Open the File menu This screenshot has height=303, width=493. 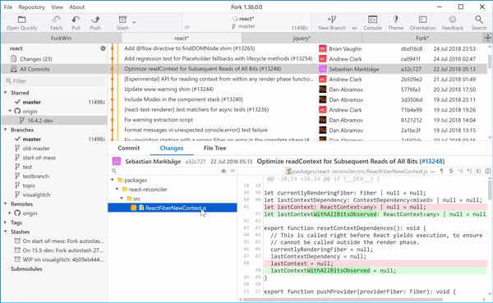tap(8, 7)
